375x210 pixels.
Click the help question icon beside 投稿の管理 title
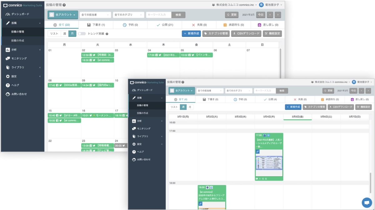[64, 5]
